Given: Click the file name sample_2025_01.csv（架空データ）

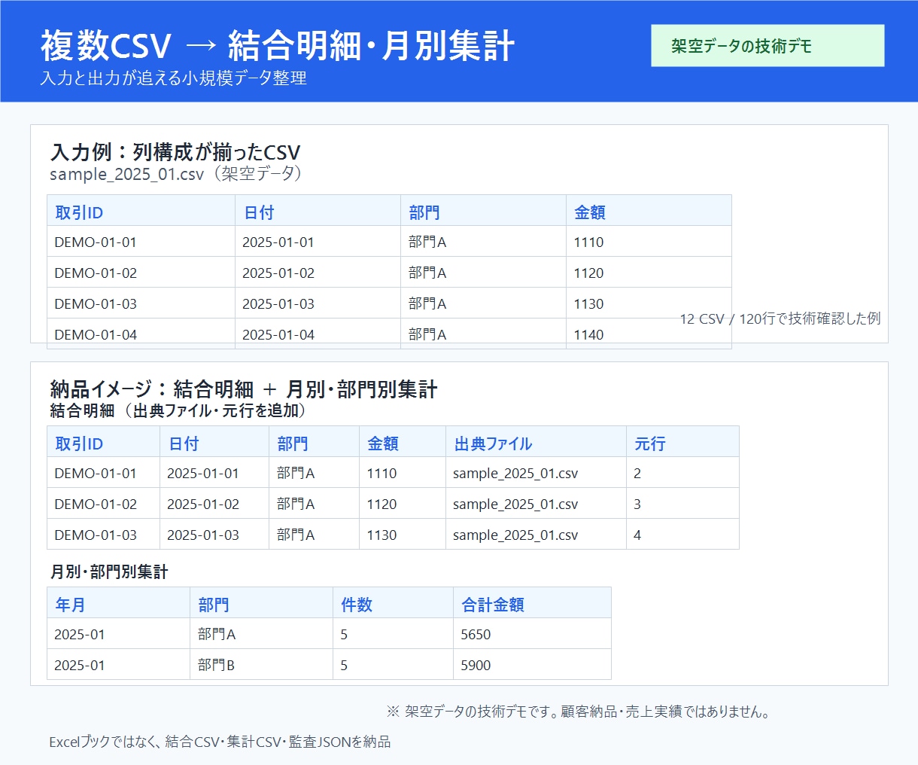Looking at the screenshot, I should coord(178,174).
